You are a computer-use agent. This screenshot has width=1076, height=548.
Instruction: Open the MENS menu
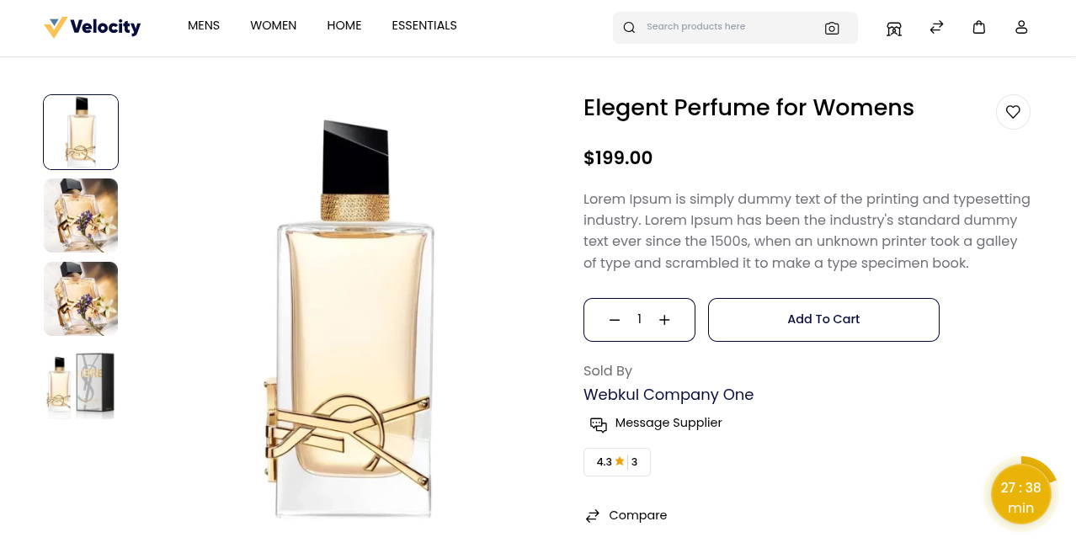click(203, 25)
